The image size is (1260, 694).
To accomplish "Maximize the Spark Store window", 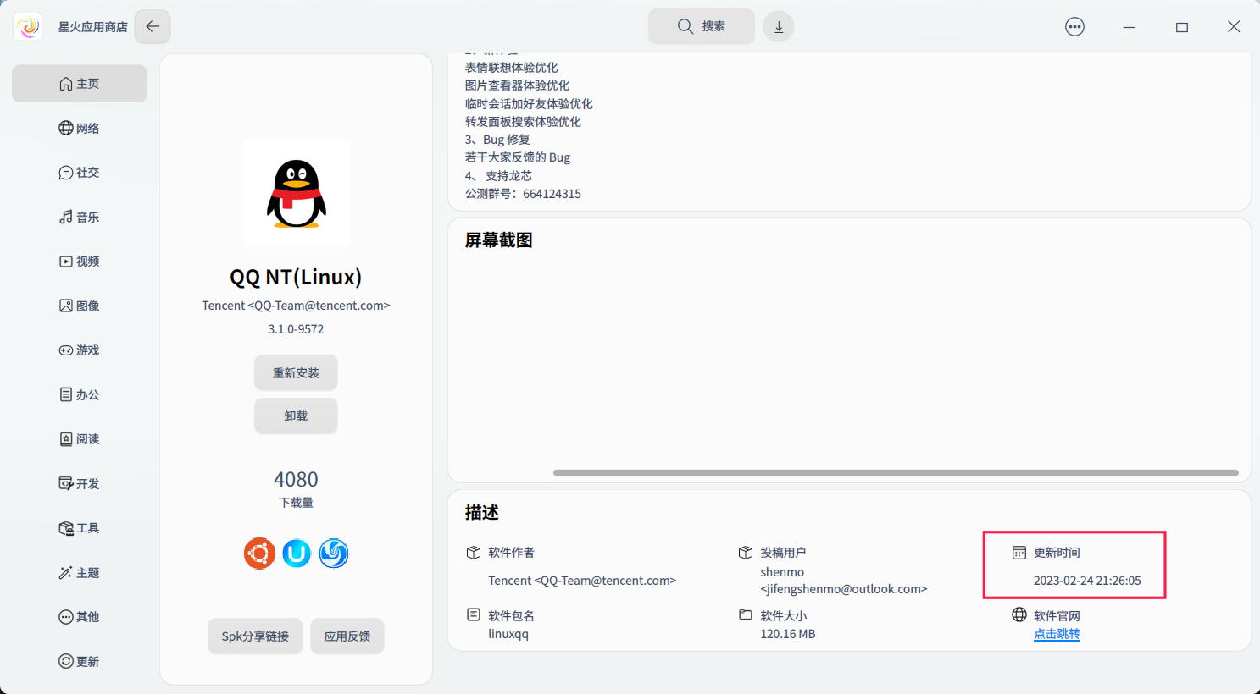I will pyautogui.click(x=1182, y=27).
